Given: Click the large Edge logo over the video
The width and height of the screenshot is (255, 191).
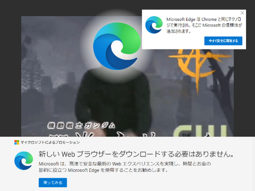Looking at the screenshot, I should 117,46.
